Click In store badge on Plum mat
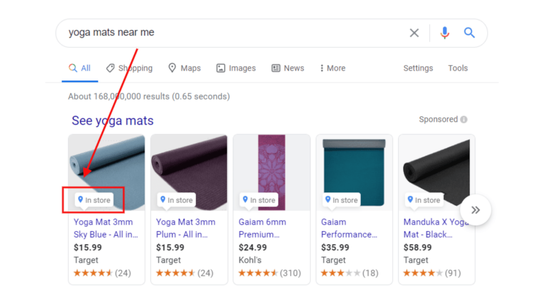This screenshot has height=306, width=544. click(176, 200)
